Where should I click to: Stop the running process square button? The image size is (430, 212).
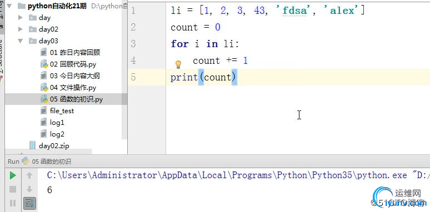pos(13,189)
